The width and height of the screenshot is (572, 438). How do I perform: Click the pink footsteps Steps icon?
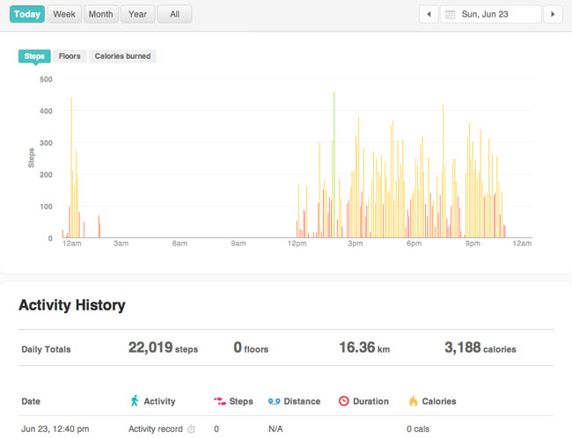click(220, 401)
